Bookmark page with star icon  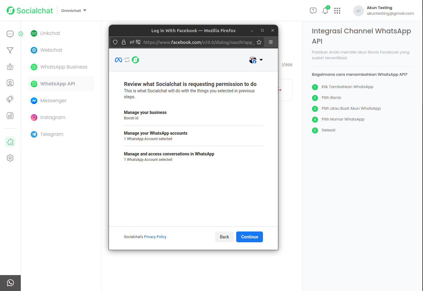point(259,42)
